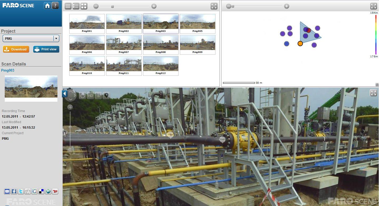Collapse the sidebar with blue arrow
The image size is (379, 206).
click(65, 94)
